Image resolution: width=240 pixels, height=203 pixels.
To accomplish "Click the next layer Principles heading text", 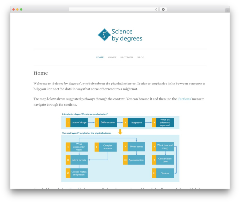I will (87, 133).
